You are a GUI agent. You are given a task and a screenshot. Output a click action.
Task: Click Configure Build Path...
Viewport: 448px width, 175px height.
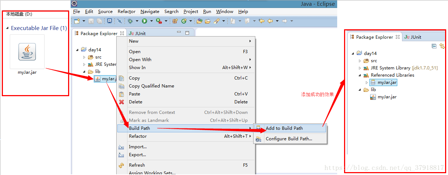(x=290, y=139)
